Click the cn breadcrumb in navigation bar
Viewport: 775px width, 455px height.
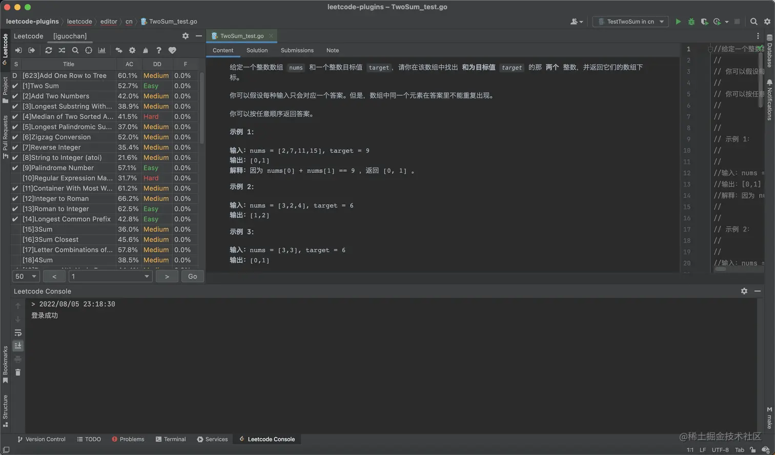[129, 22]
